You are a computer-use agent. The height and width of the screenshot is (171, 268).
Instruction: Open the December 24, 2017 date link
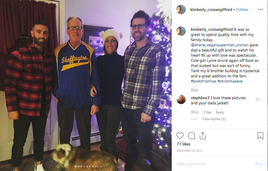pyautogui.click(x=189, y=151)
